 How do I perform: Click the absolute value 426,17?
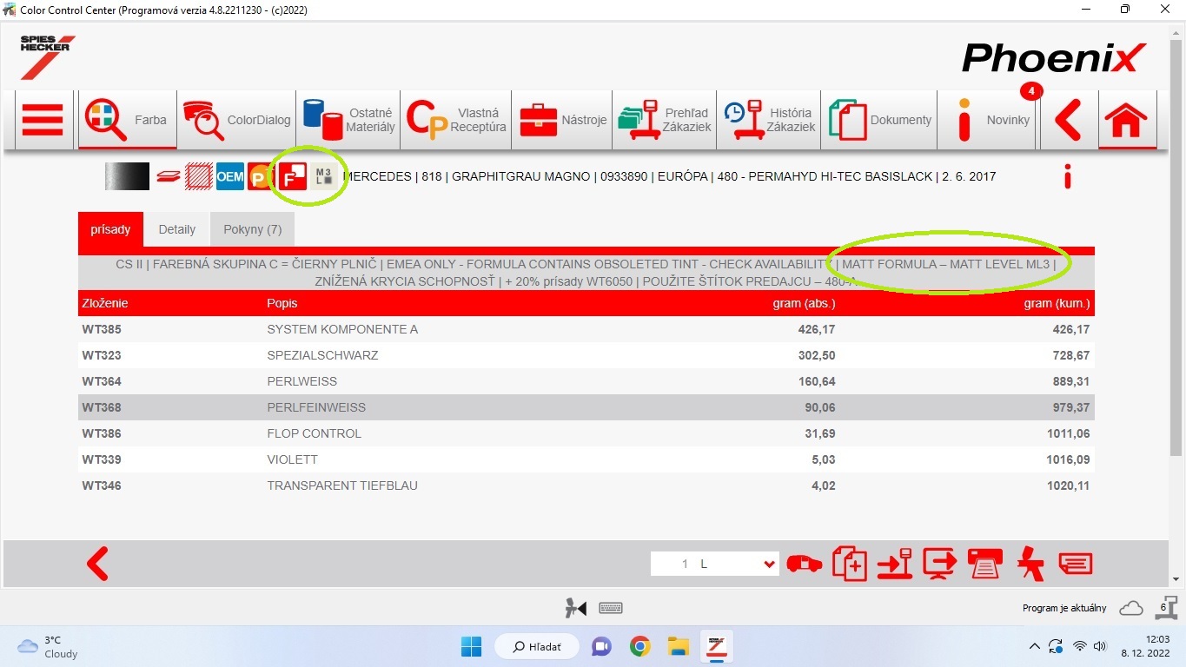817,329
